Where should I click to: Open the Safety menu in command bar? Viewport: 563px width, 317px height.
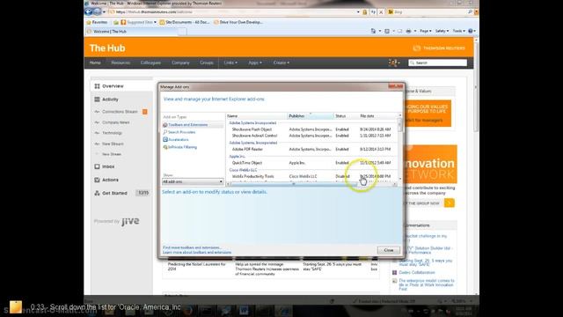pyautogui.click(x=442, y=32)
